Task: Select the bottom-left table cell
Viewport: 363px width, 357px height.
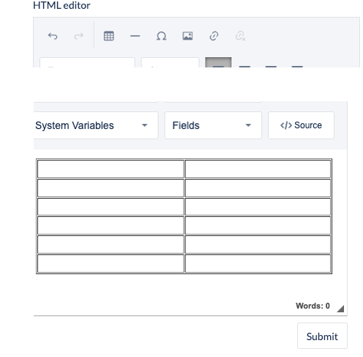Action: click(111, 263)
